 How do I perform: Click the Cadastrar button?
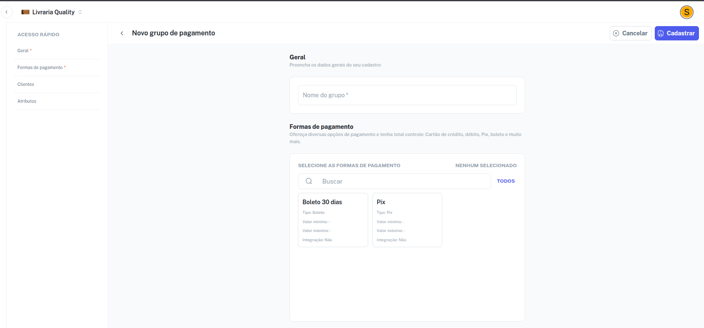(x=677, y=33)
